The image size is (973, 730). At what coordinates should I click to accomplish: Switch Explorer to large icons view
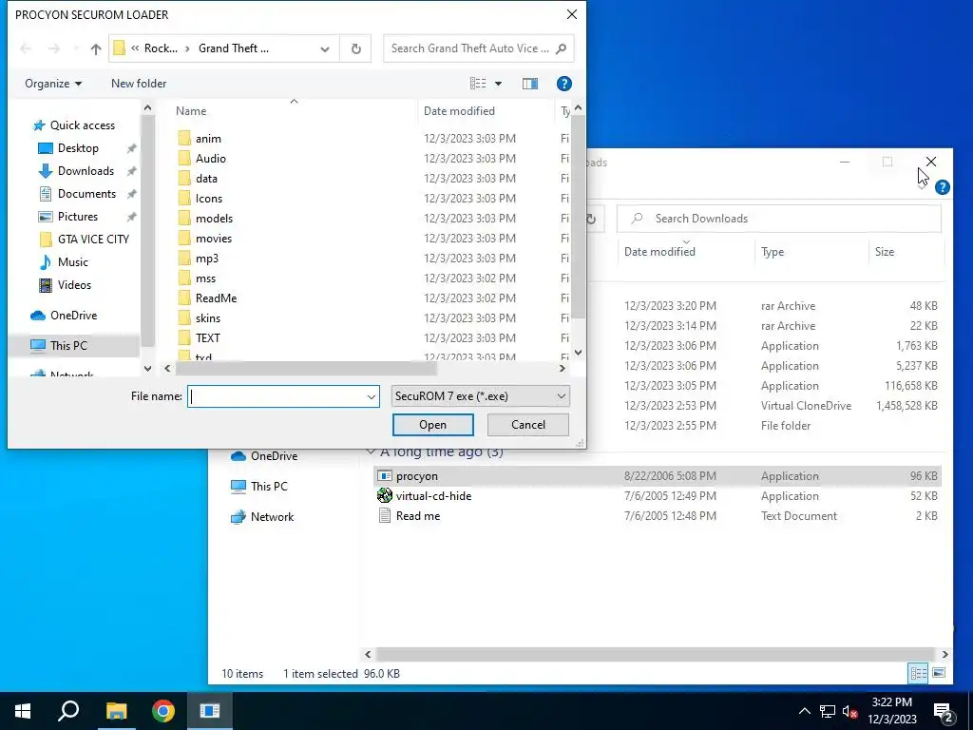[939, 673]
